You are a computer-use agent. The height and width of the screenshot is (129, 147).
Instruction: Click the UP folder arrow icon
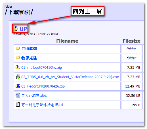[16, 28]
